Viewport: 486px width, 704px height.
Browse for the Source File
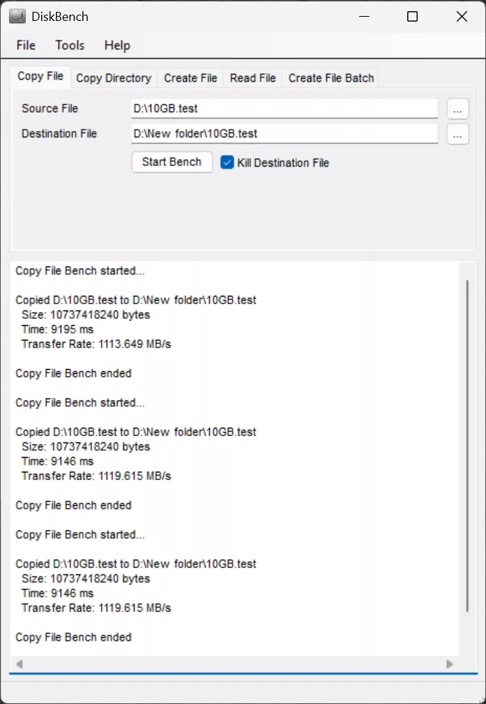click(x=457, y=109)
